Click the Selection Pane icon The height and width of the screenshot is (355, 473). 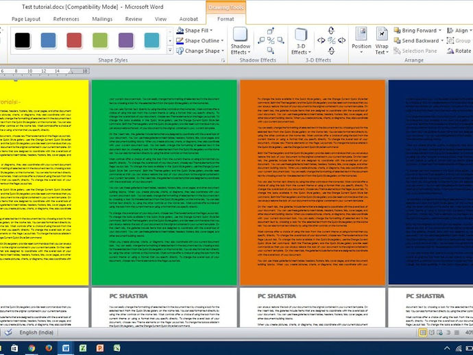point(397,51)
